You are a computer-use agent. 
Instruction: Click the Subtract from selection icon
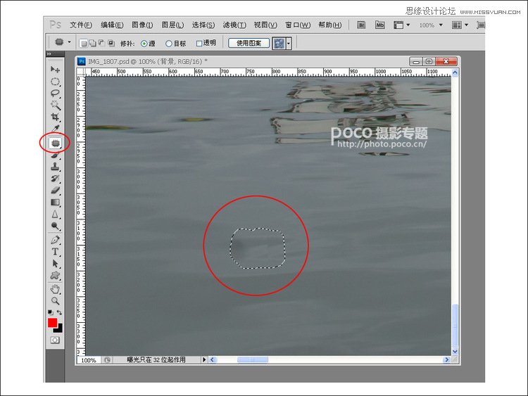(101, 43)
